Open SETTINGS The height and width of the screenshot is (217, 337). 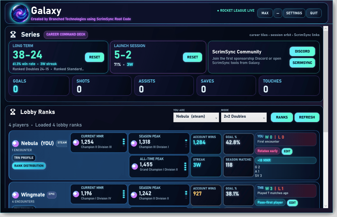294,13
